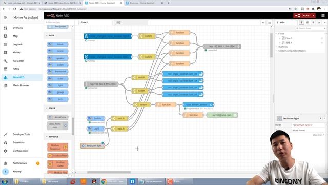Select the bedroom light node on canvas
328x185 pixels.
(92, 146)
